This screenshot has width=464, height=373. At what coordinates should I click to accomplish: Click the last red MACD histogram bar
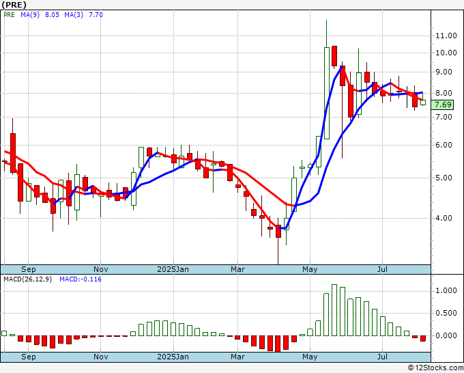(x=423, y=338)
